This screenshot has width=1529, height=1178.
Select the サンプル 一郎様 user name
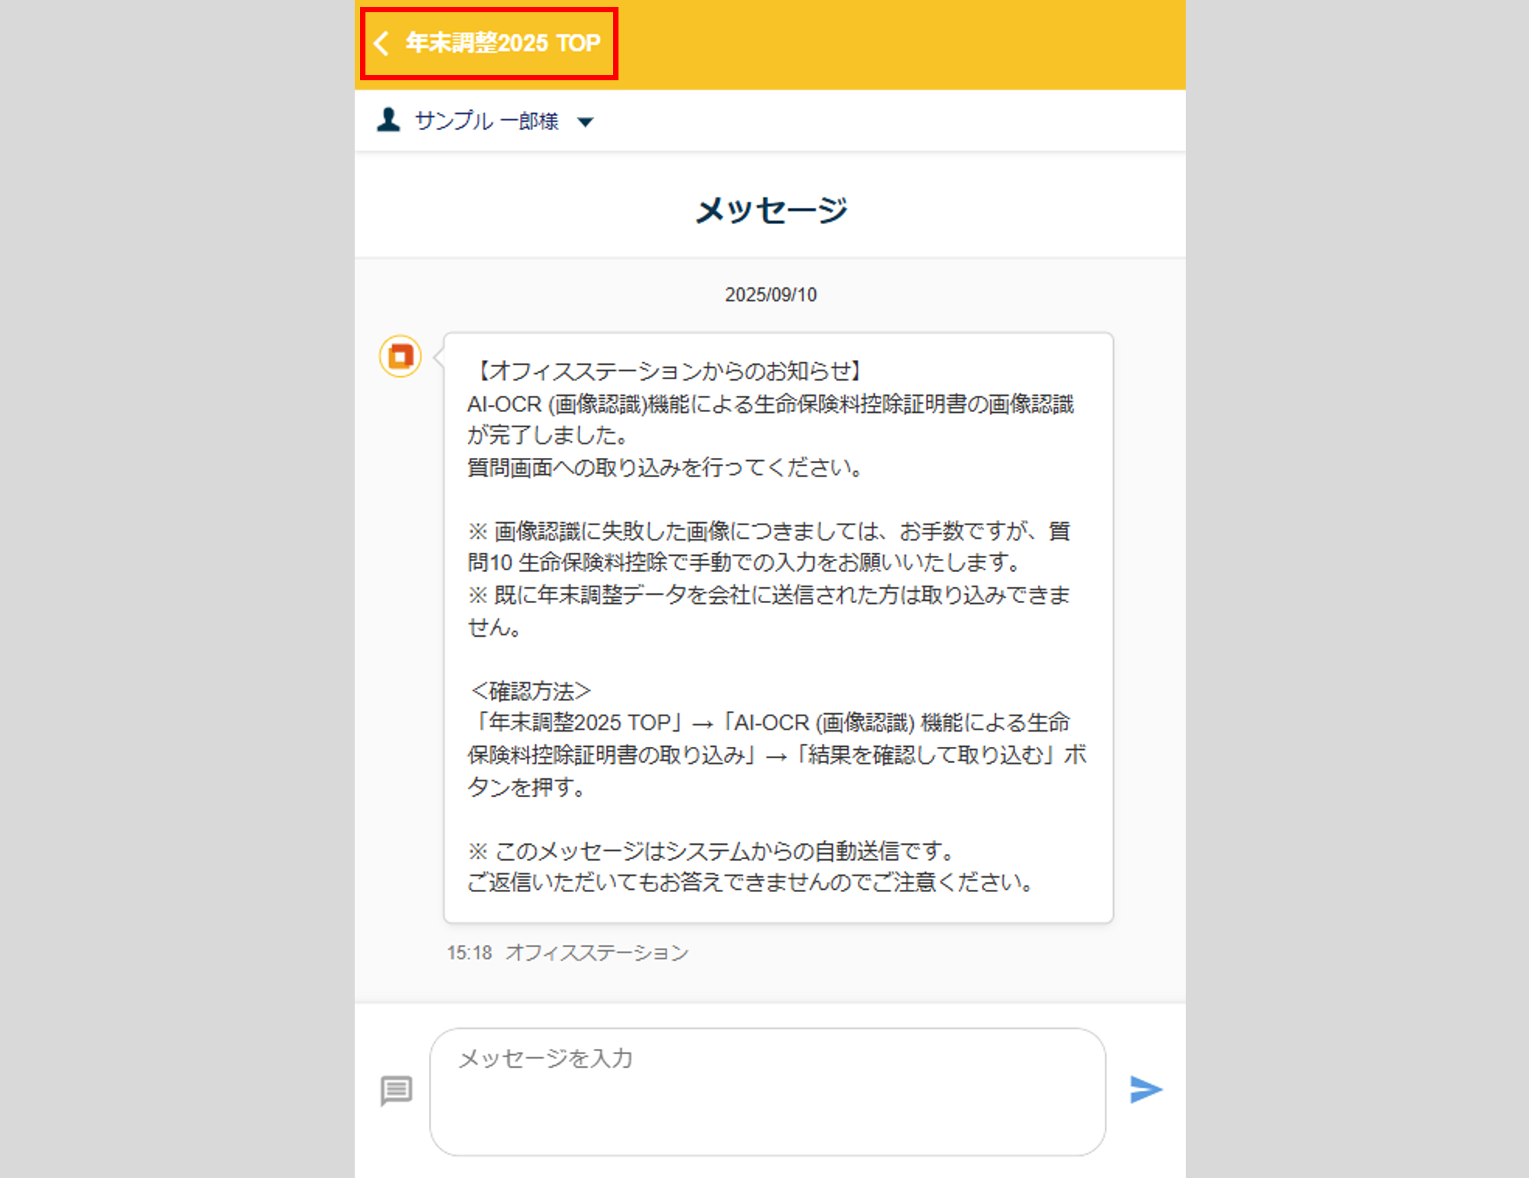486,121
